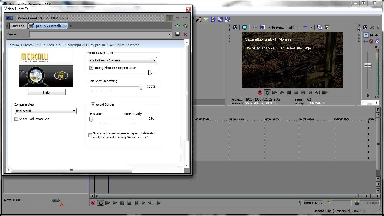Click the Rate slider handle in timeline

tap(56, 201)
